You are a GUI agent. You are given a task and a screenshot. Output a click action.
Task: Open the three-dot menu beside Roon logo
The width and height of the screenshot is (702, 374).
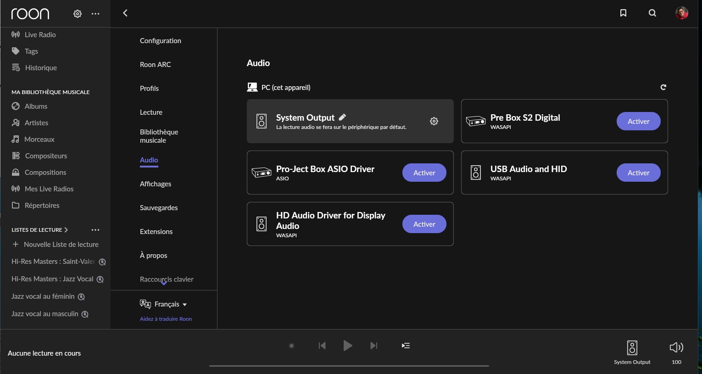click(x=95, y=14)
